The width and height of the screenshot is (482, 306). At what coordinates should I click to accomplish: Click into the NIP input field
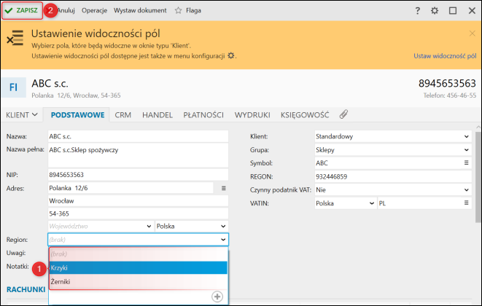tap(138, 175)
